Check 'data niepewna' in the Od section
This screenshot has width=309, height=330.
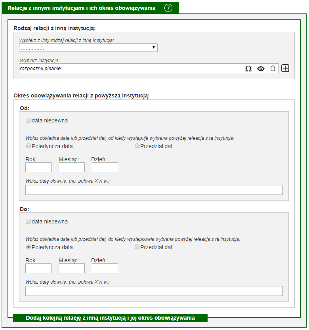click(28, 120)
